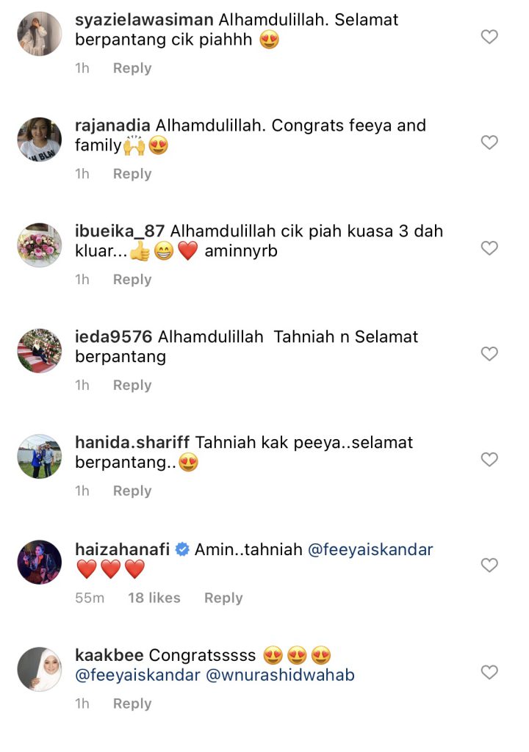Open ibueika_87's flower avatar

[40, 245]
